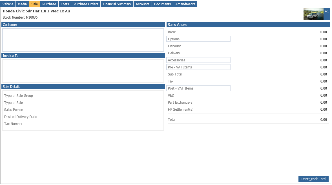Click the Invoice To section header
Image resolution: width=332 pixels, height=185 pixels.
[83, 55]
